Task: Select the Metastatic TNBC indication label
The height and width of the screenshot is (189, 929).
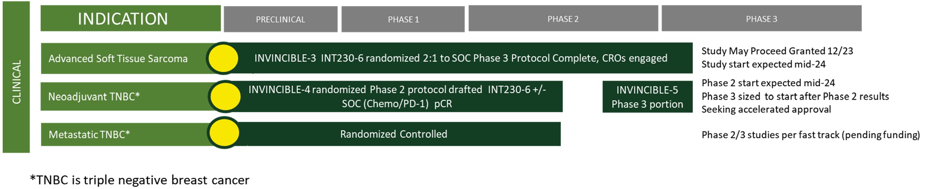Action: [x=89, y=134]
